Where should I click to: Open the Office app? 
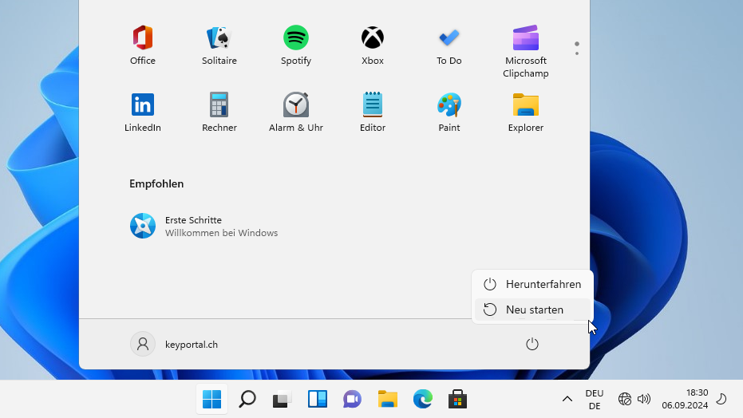pyautogui.click(x=142, y=45)
